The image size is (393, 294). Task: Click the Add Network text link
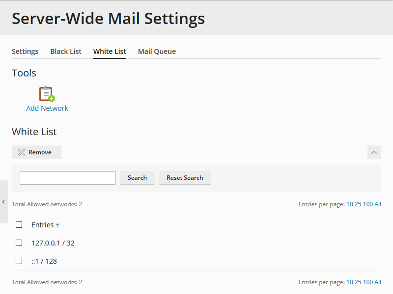tap(47, 108)
